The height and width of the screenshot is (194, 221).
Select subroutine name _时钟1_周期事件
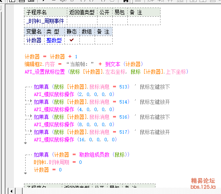tap(45, 21)
